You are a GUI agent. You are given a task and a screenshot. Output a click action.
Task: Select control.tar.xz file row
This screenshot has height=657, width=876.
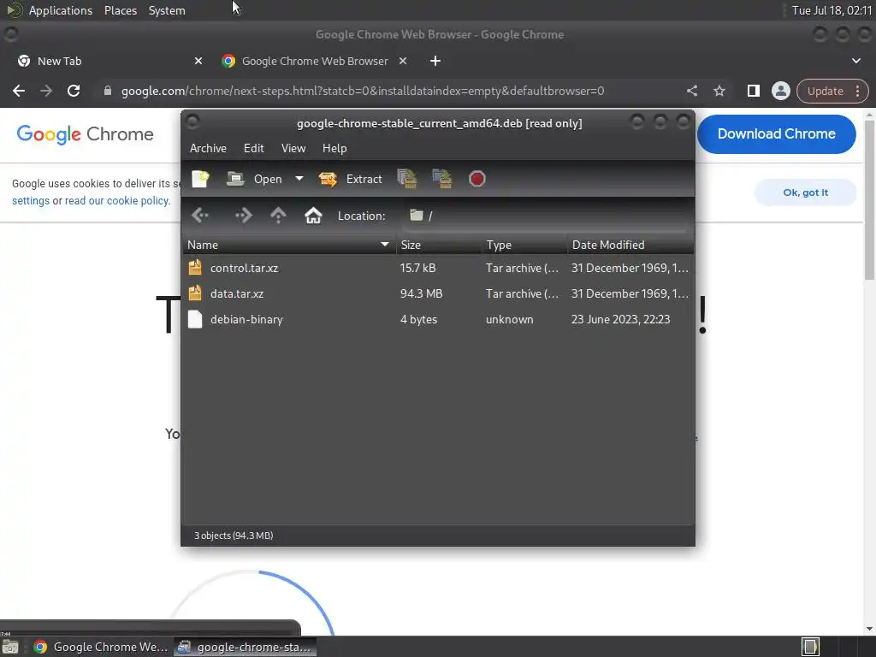438,268
